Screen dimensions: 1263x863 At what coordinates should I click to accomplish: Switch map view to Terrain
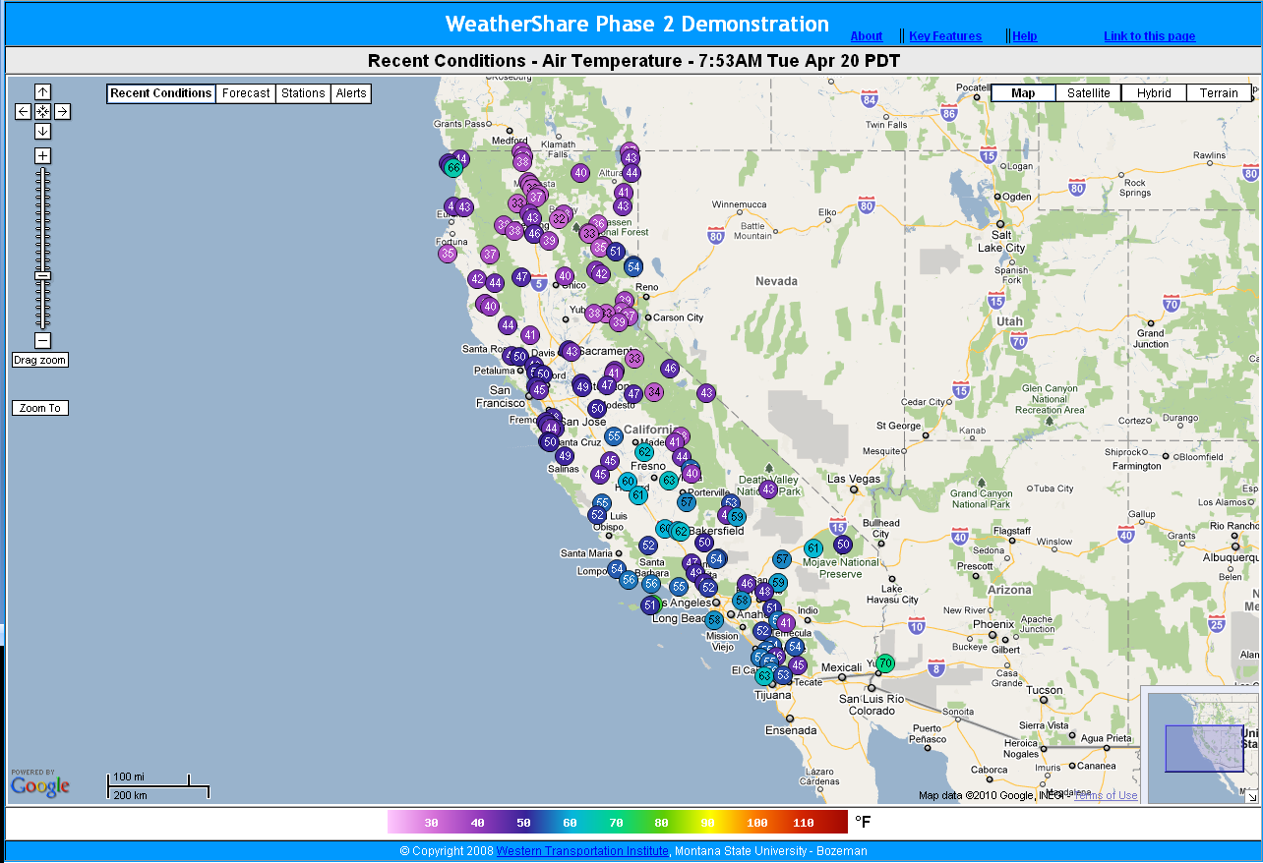pos(1219,93)
